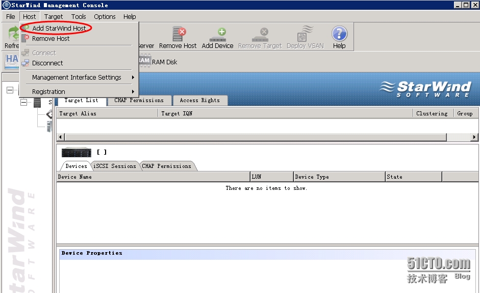Click Add Device toolbar button

tap(218, 37)
